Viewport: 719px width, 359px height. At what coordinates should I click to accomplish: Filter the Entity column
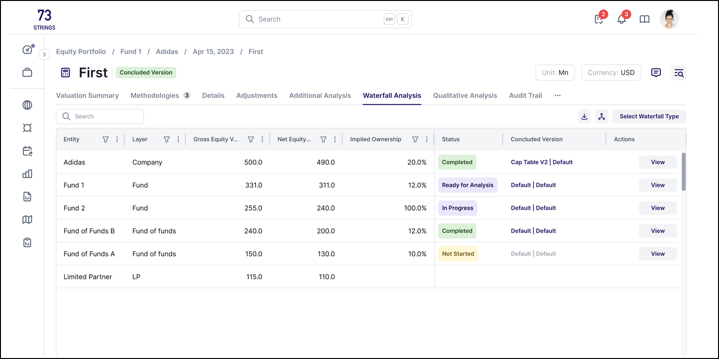(x=105, y=139)
